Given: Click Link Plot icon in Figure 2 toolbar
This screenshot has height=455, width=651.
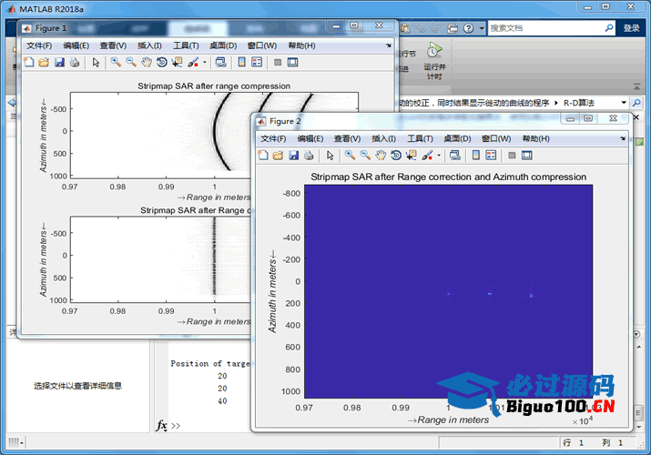Looking at the screenshot, I should click(455, 156).
